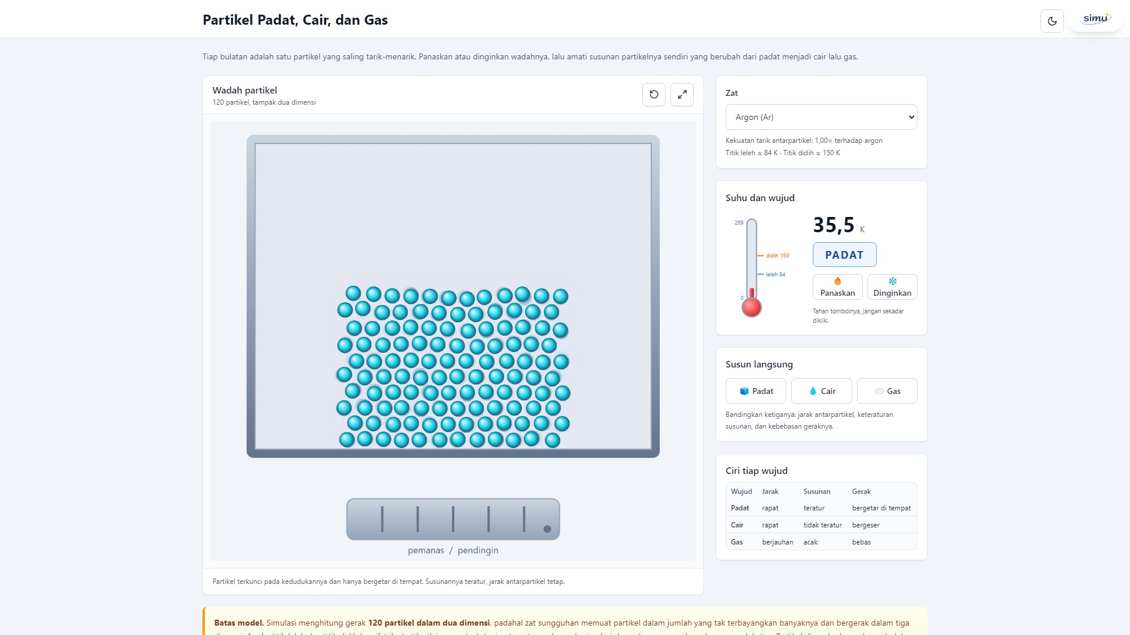Click 'bergetar di tempat' table cell
Viewport: 1130px width, 635px height.
pyautogui.click(x=881, y=508)
